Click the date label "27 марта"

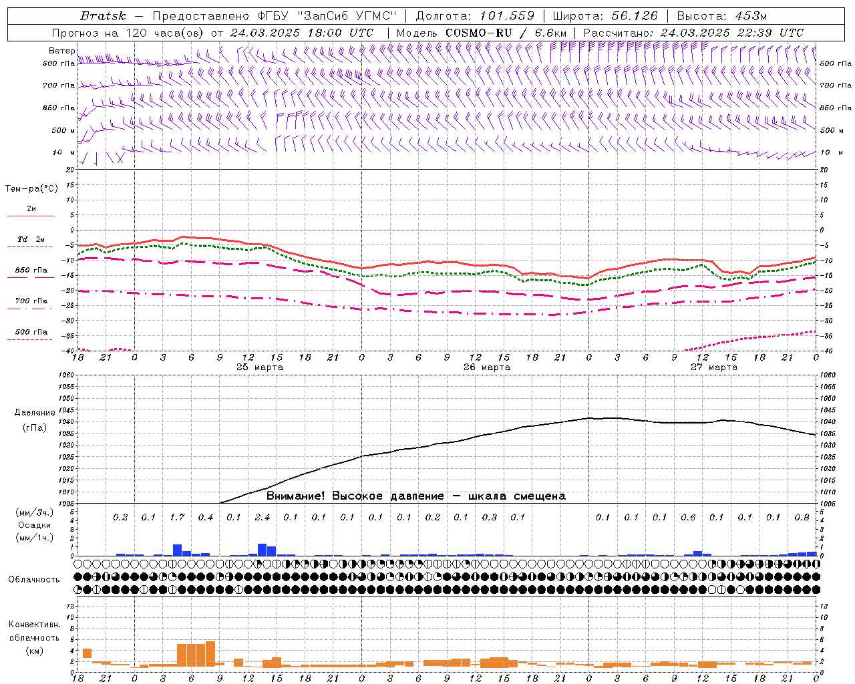[x=714, y=367]
